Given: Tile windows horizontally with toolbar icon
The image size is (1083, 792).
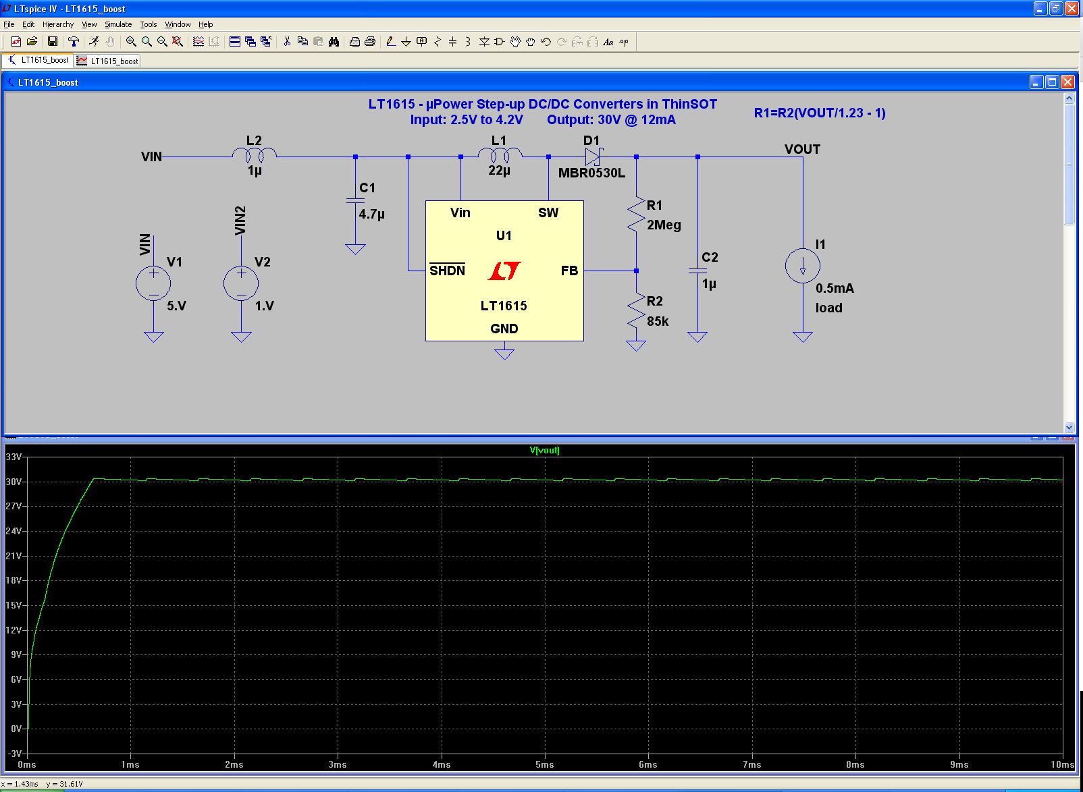Looking at the screenshot, I should (235, 42).
